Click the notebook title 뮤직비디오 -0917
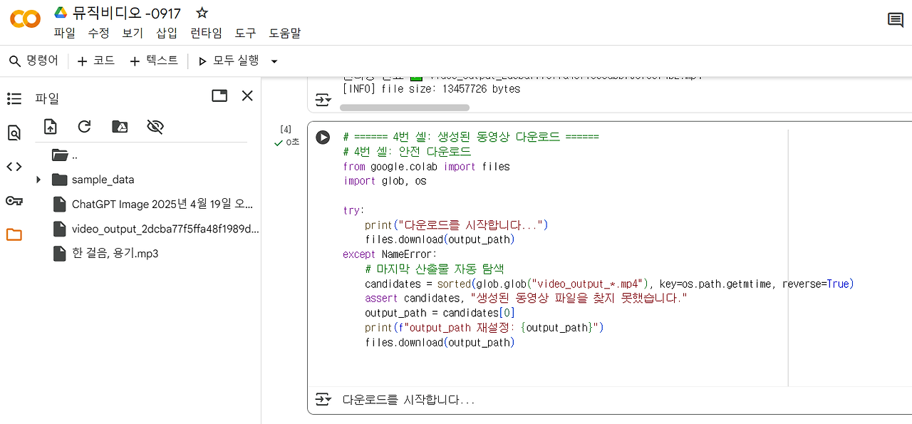Viewport: 912px width, 424px height. click(127, 13)
